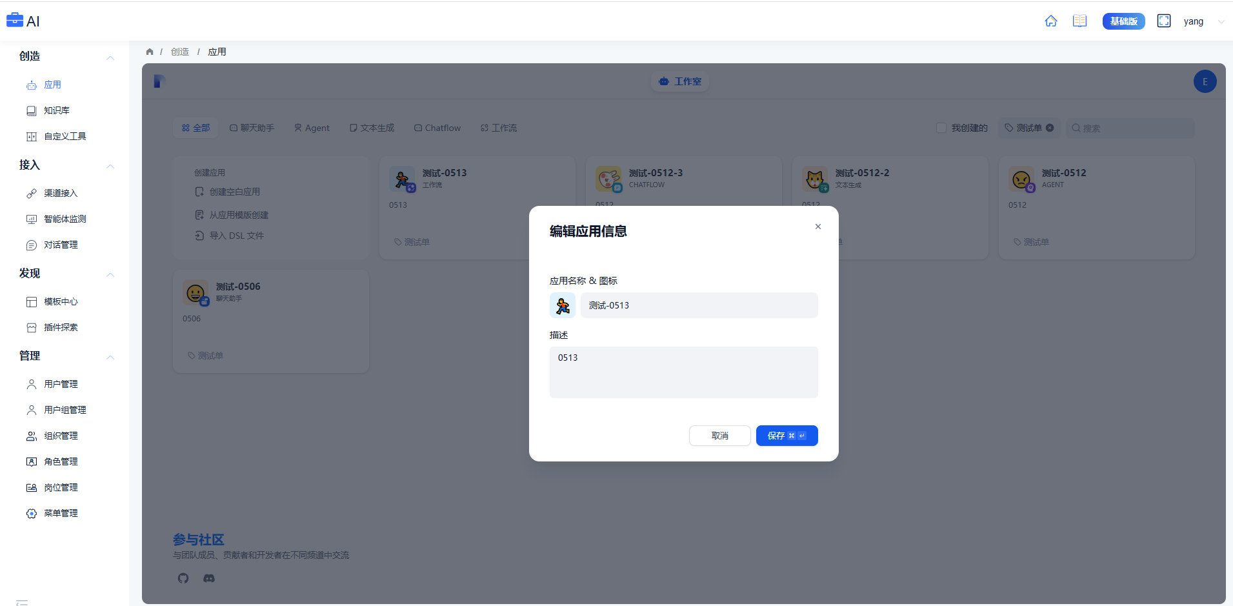Click the 测试-0512-2 cat icon
This screenshot has height=606, width=1233.
pos(814,179)
